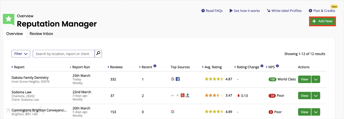The image size is (344, 119).
Task: Click the Cunningtons Brighton Conveyanci... report name
Action: click(39, 110)
